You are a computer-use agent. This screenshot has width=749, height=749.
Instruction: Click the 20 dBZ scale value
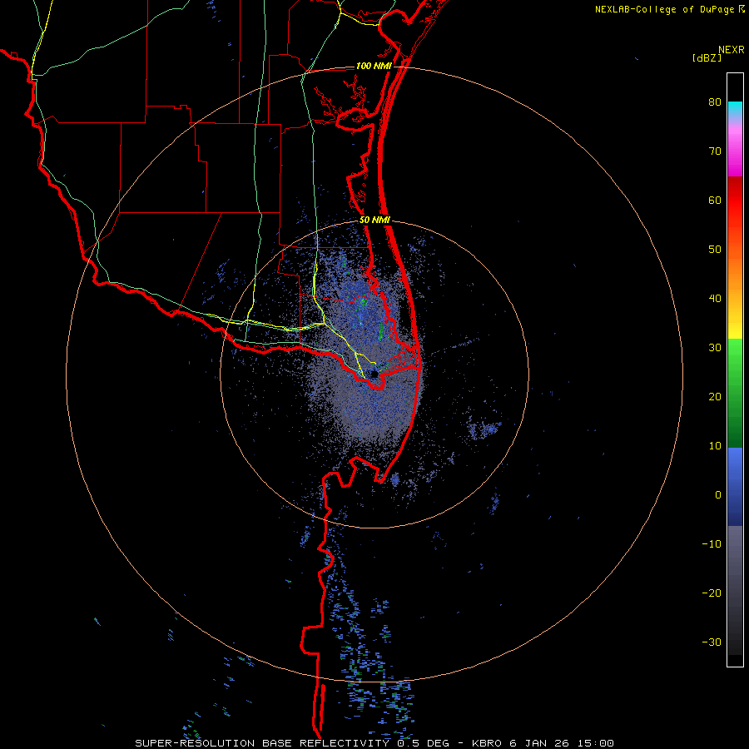click(x=715, y=397)
